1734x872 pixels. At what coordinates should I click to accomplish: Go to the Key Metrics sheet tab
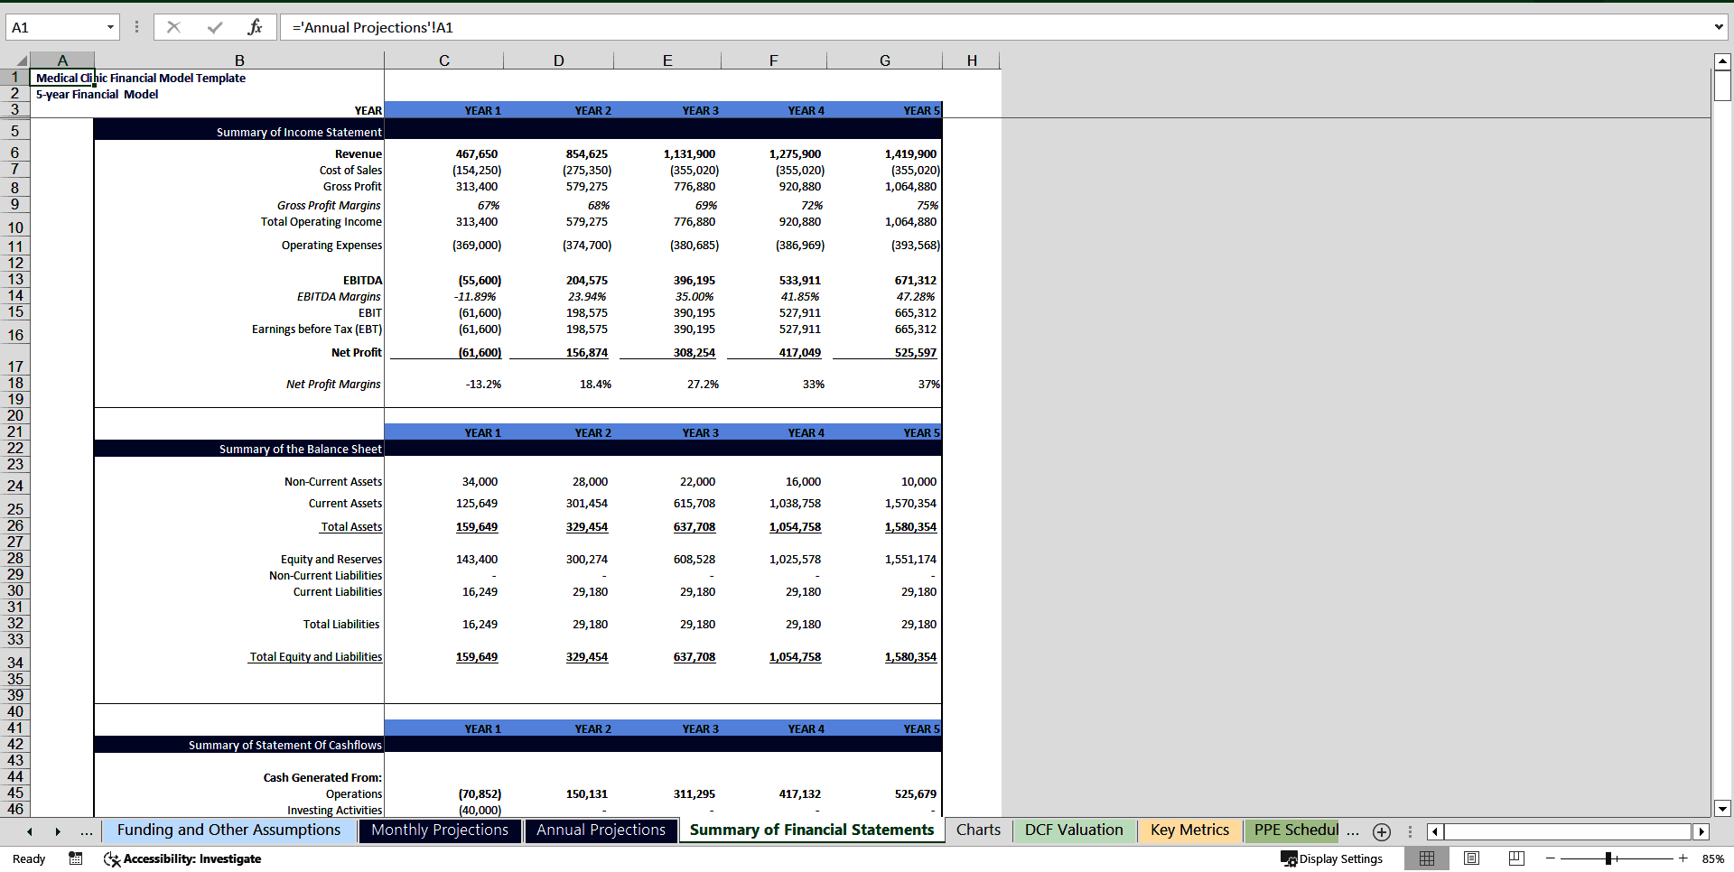tap(1189, 830)
